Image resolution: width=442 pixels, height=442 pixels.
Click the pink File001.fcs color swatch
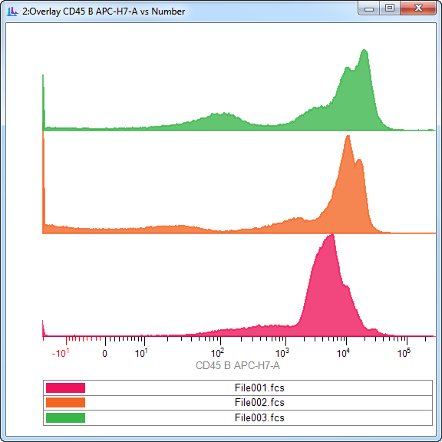(65, 388)
